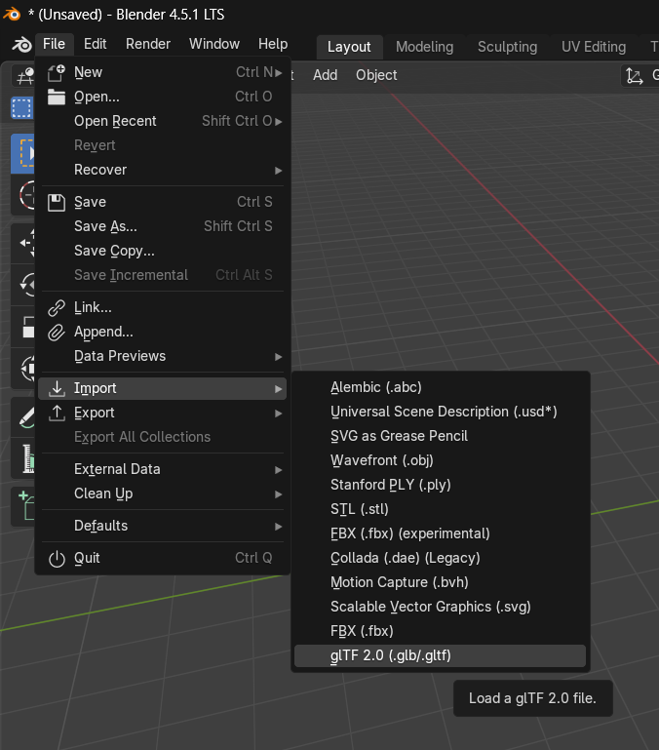Import glTF 2.0 (.glb/.gltf)
Screen dimensions: 659x750
point(440,655)
